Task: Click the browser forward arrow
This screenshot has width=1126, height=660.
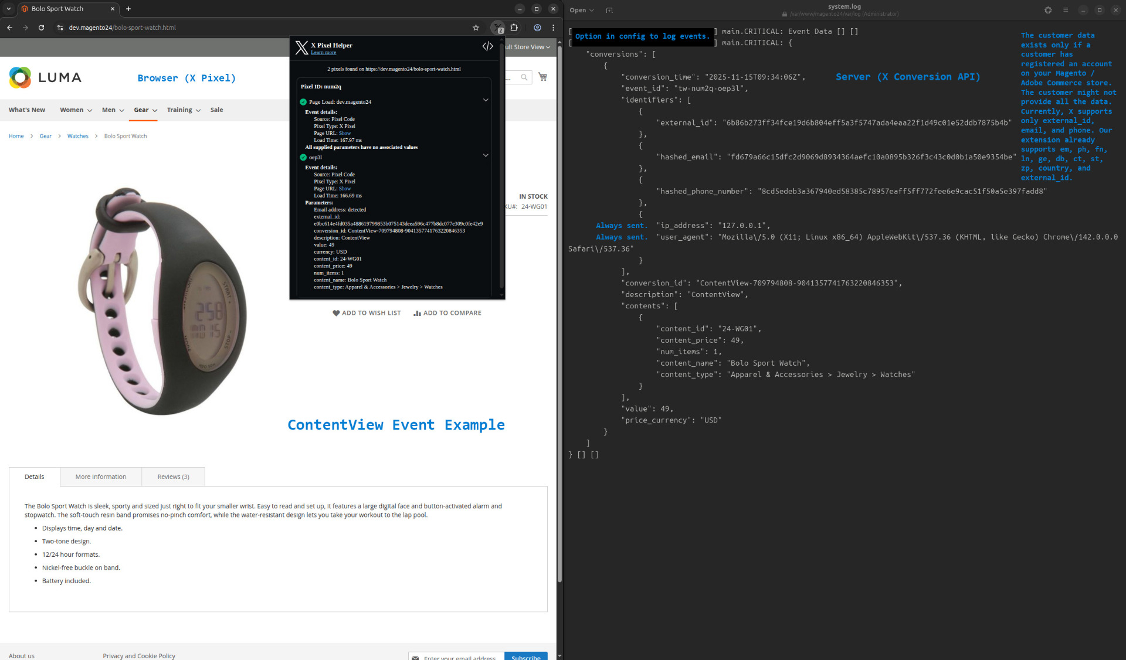Action: point(25,28)
